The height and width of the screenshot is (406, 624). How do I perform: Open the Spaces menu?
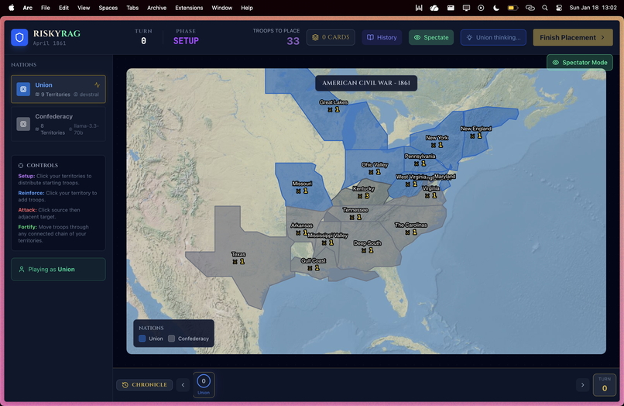tap(108, 8)
